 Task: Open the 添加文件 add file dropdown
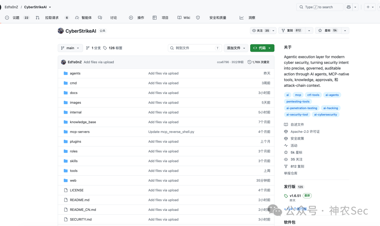[x=236, y=48]
